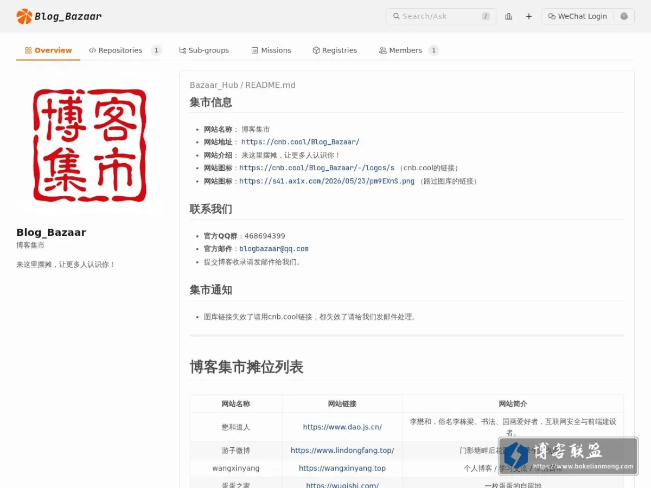Click the 懋和道人 table cell
The width and height of the screenshot is (651, 488).
236,427
